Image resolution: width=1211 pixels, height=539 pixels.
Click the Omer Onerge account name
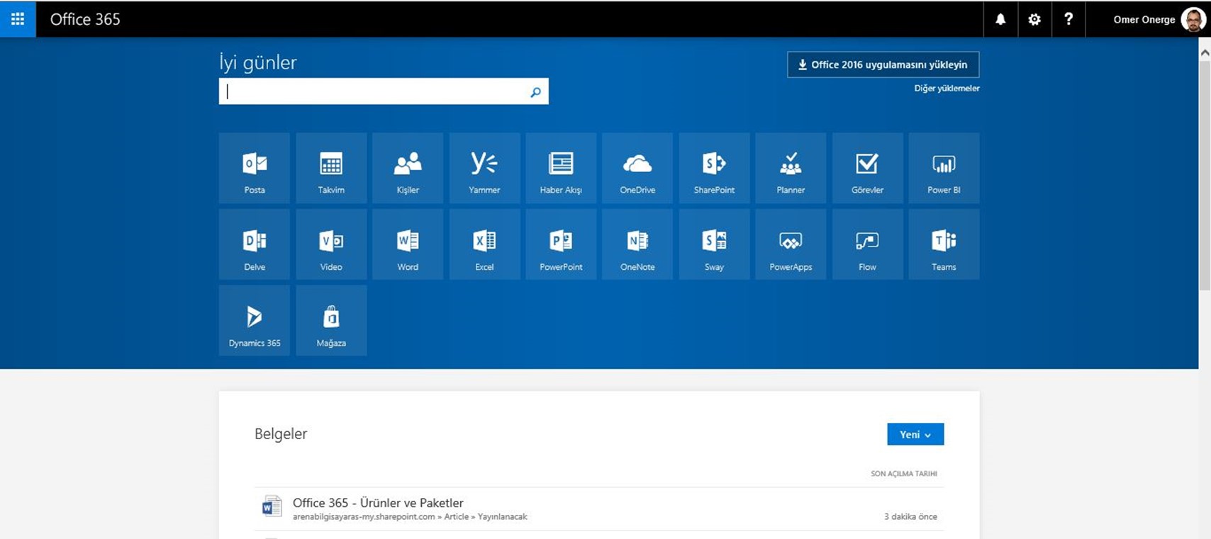pyautogui.click(x=1144, y=20)
